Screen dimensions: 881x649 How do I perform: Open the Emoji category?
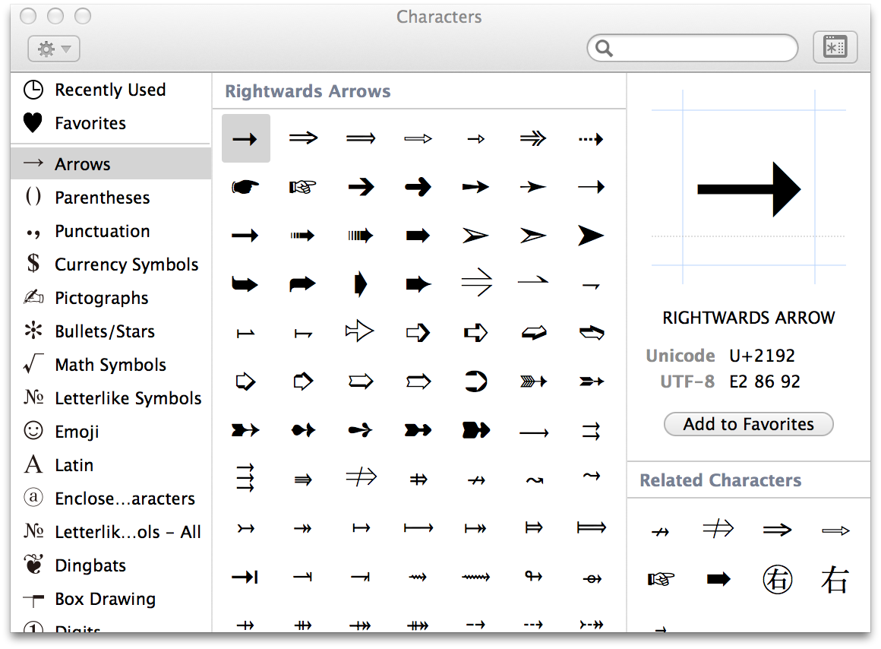click(x=77, y=432)
